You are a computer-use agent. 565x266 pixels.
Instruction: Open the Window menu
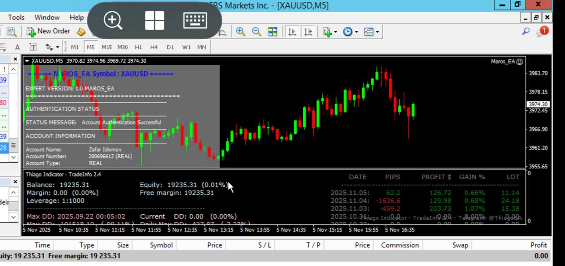click(47, 17)
